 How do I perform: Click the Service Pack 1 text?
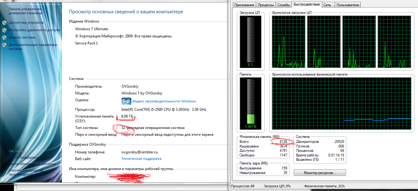click(86, 43)
